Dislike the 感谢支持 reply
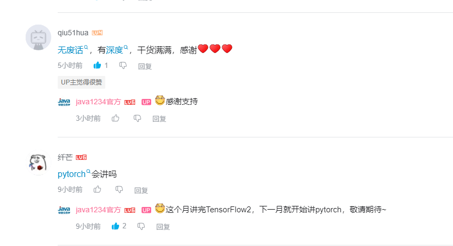This screenshot has height=246, width=453. pos(137,118)
